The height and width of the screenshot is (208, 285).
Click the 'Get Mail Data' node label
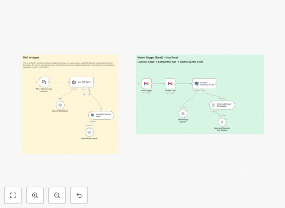[x=170, y=90]
